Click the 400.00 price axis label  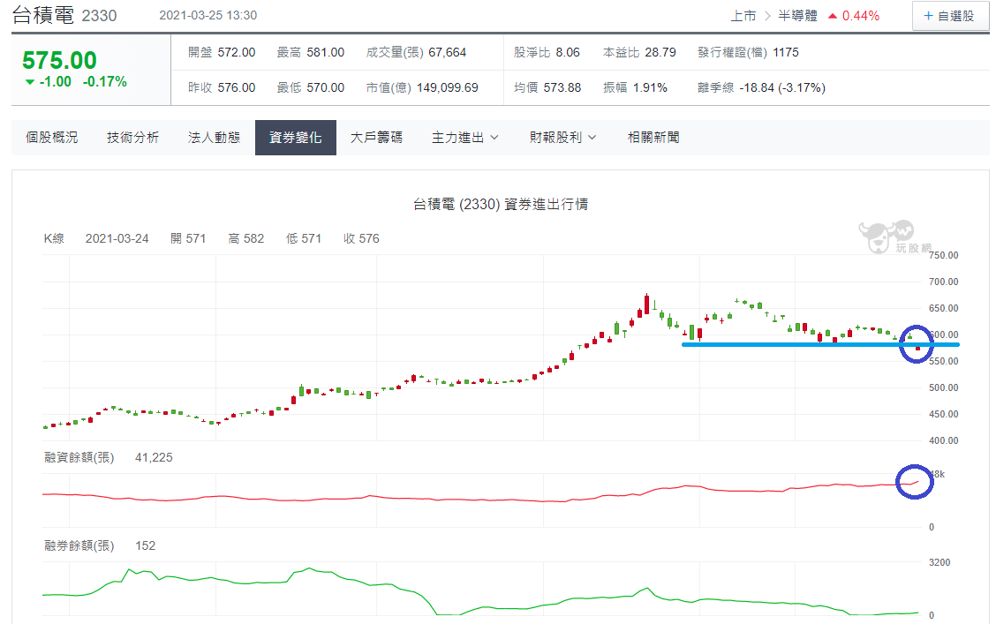(944, 440)
